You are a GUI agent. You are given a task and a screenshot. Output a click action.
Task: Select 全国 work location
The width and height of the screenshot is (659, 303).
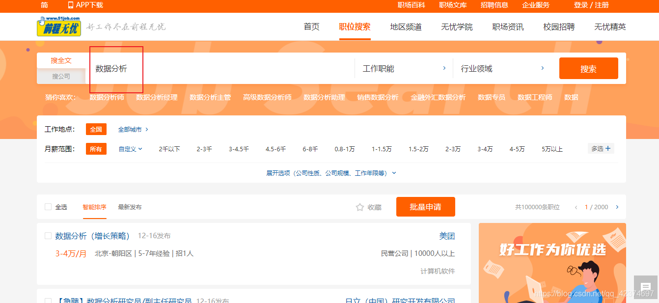pyautogui.click(x=96, y=129)
